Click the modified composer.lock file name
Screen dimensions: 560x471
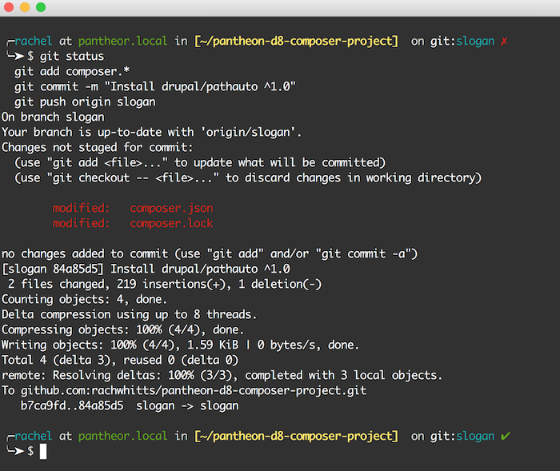tap(171, 223)
